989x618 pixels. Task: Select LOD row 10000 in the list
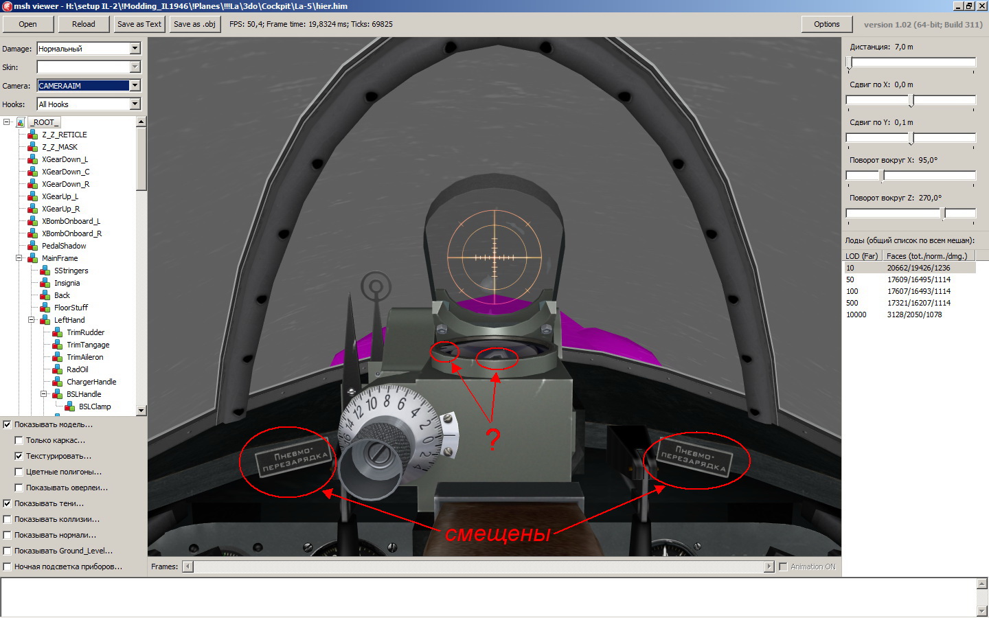[x=910, y=314]
